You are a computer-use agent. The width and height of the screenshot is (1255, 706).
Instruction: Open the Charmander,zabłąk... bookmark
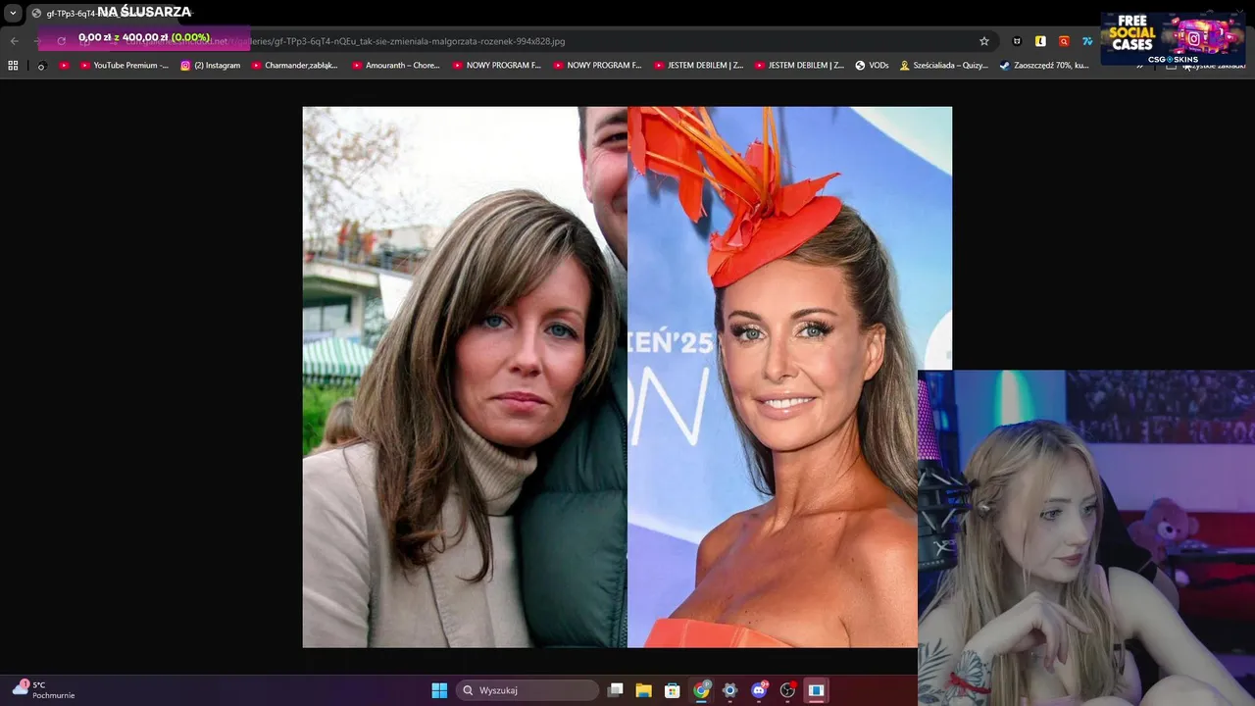coord(295,66)
